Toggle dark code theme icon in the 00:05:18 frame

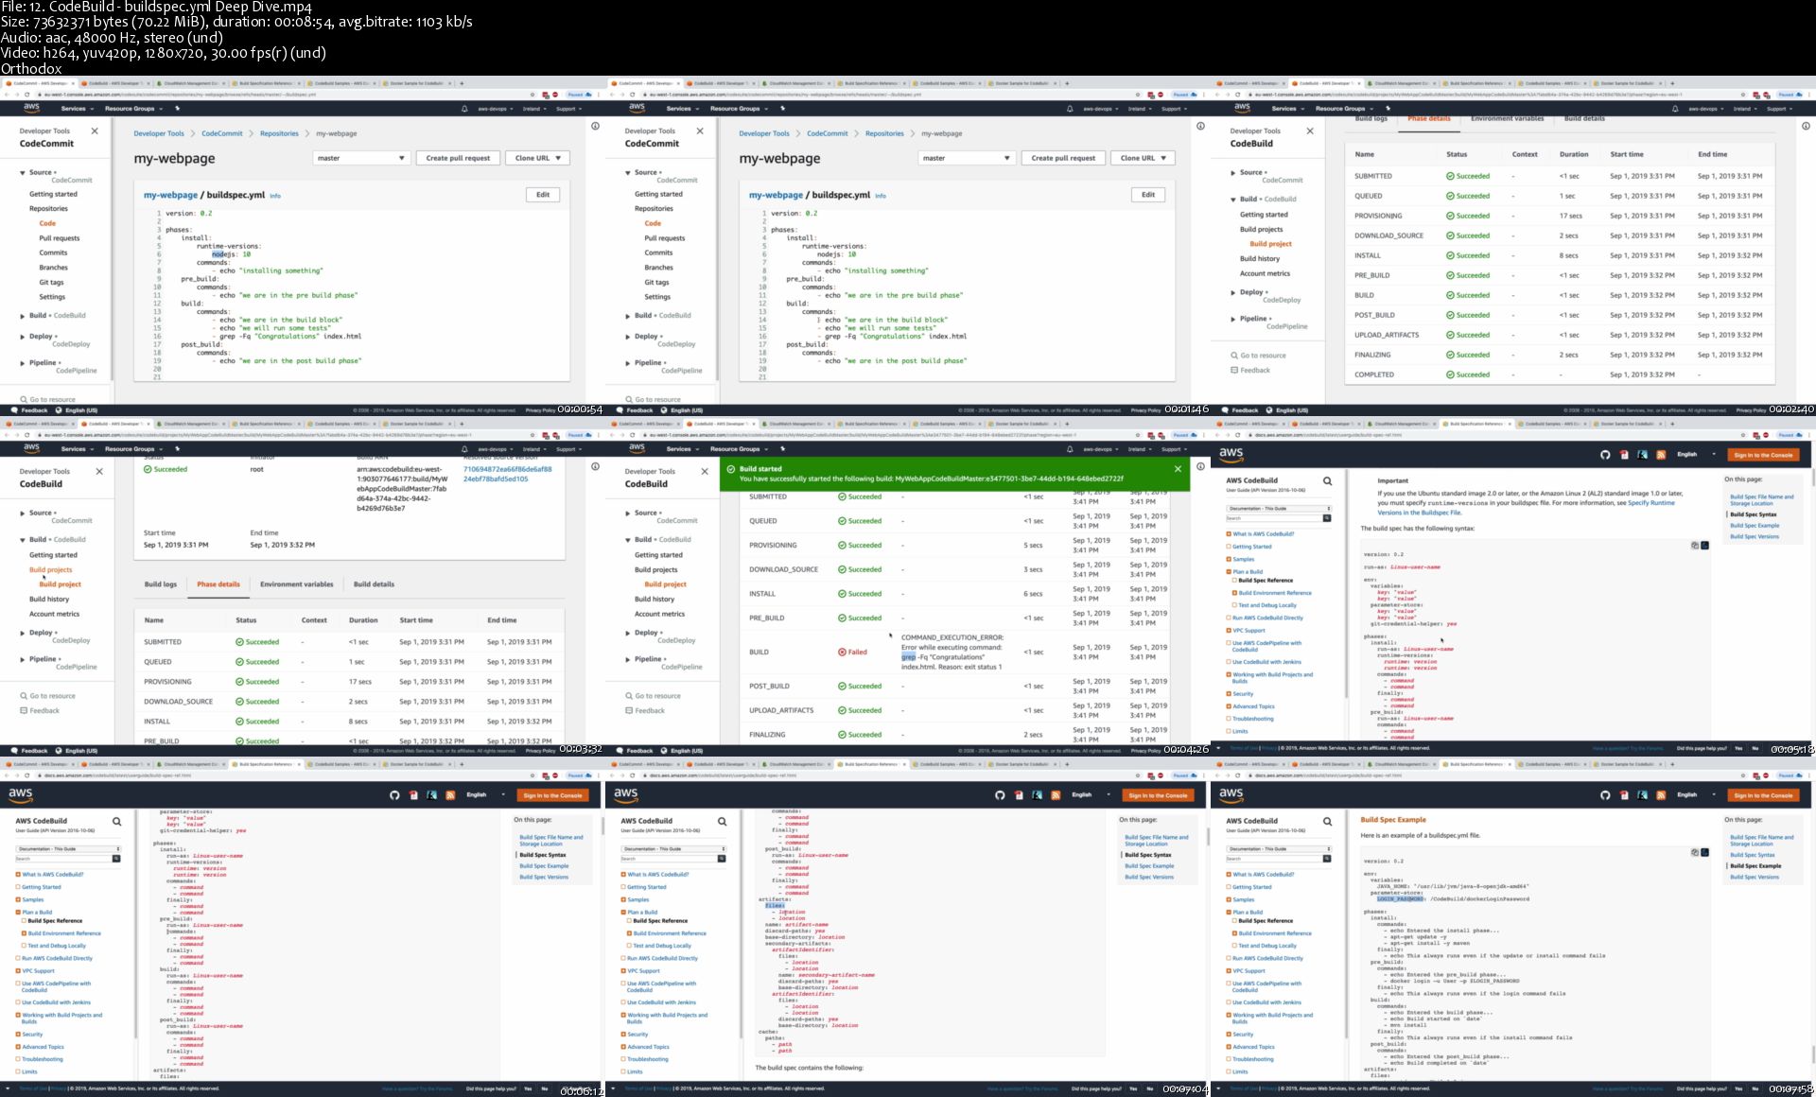click(x=1705, y=546)
